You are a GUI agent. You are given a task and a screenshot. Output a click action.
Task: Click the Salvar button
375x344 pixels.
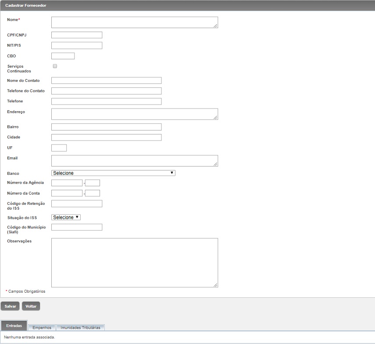click(10, 306)
